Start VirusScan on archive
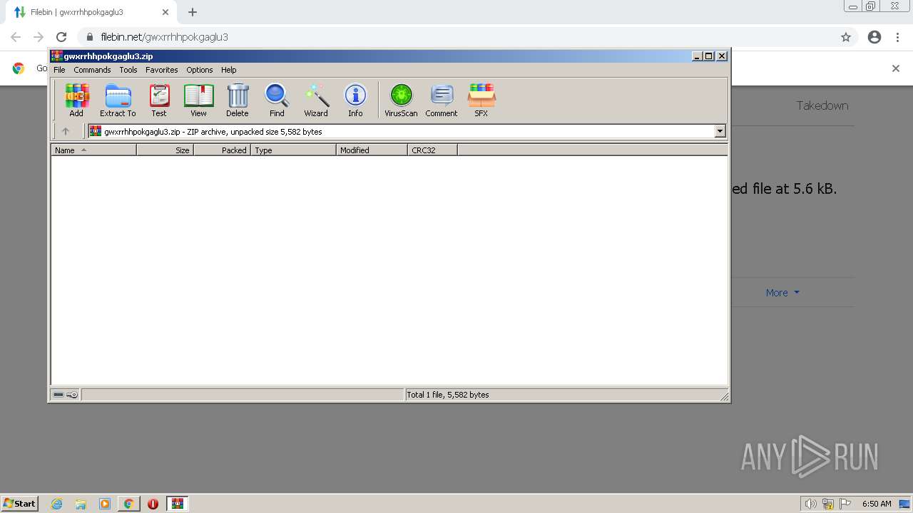913x513 pixels. (401, 100)
